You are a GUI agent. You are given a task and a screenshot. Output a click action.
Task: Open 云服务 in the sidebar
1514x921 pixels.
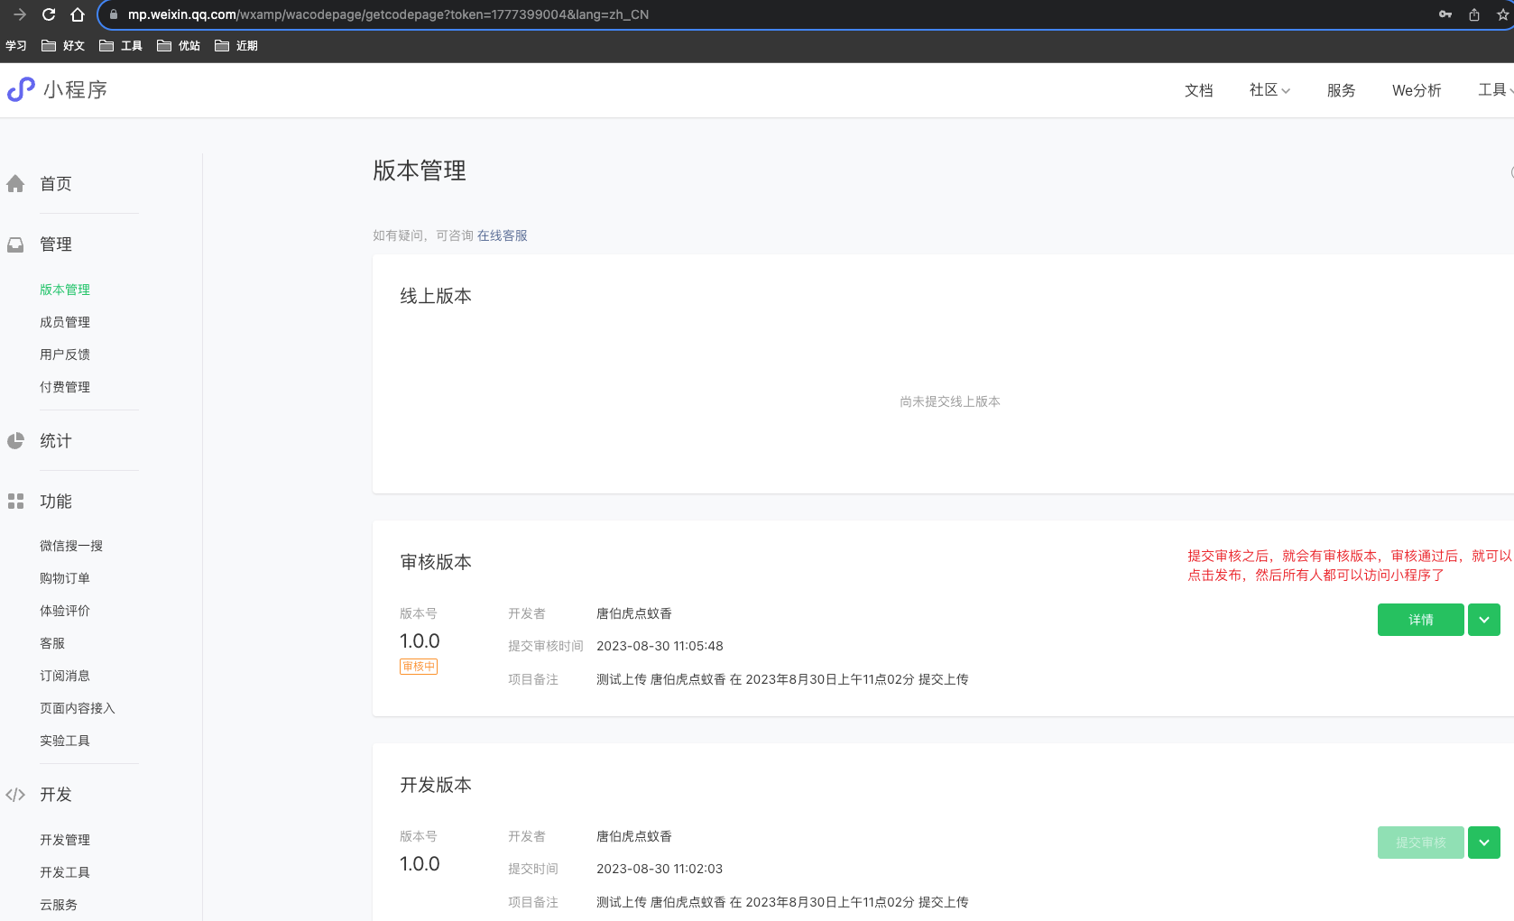pos(59,905)
